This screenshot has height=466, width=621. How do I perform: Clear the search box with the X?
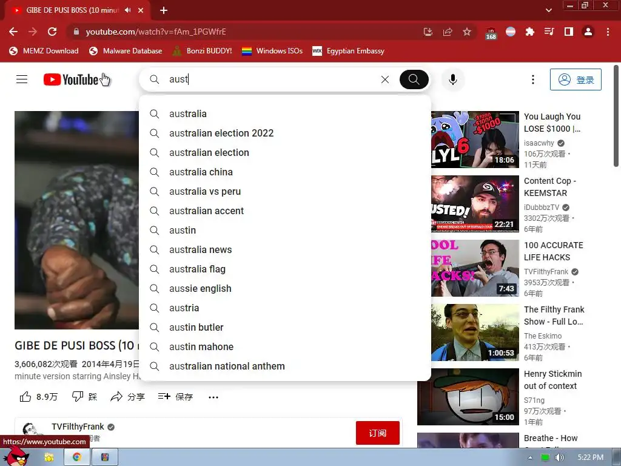point(385,79)
